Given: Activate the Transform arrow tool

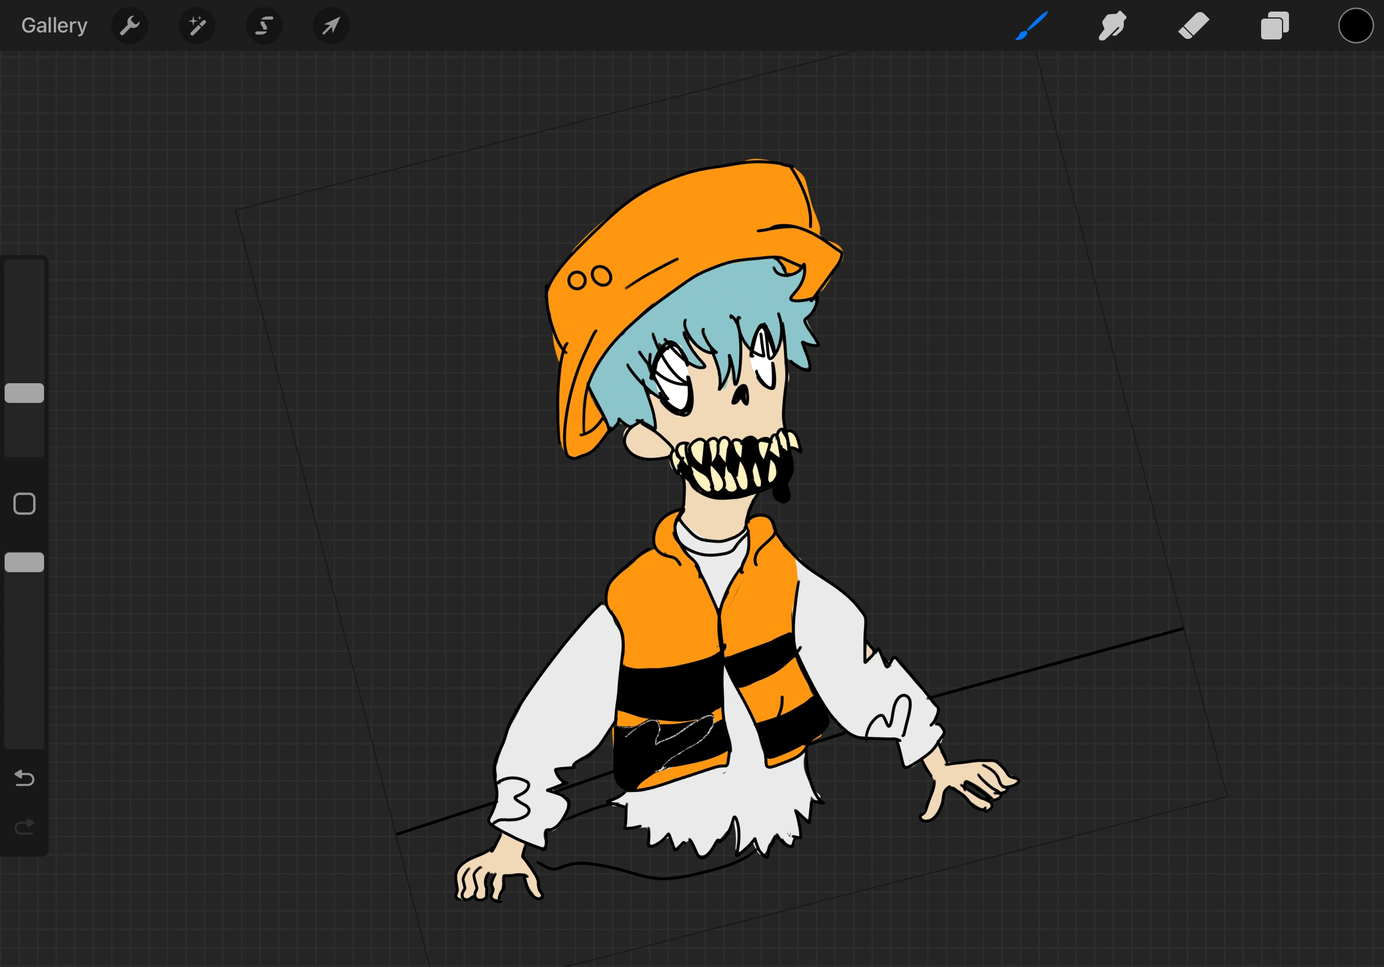Looking at the screenshot, I should click(x=331, y=26).
